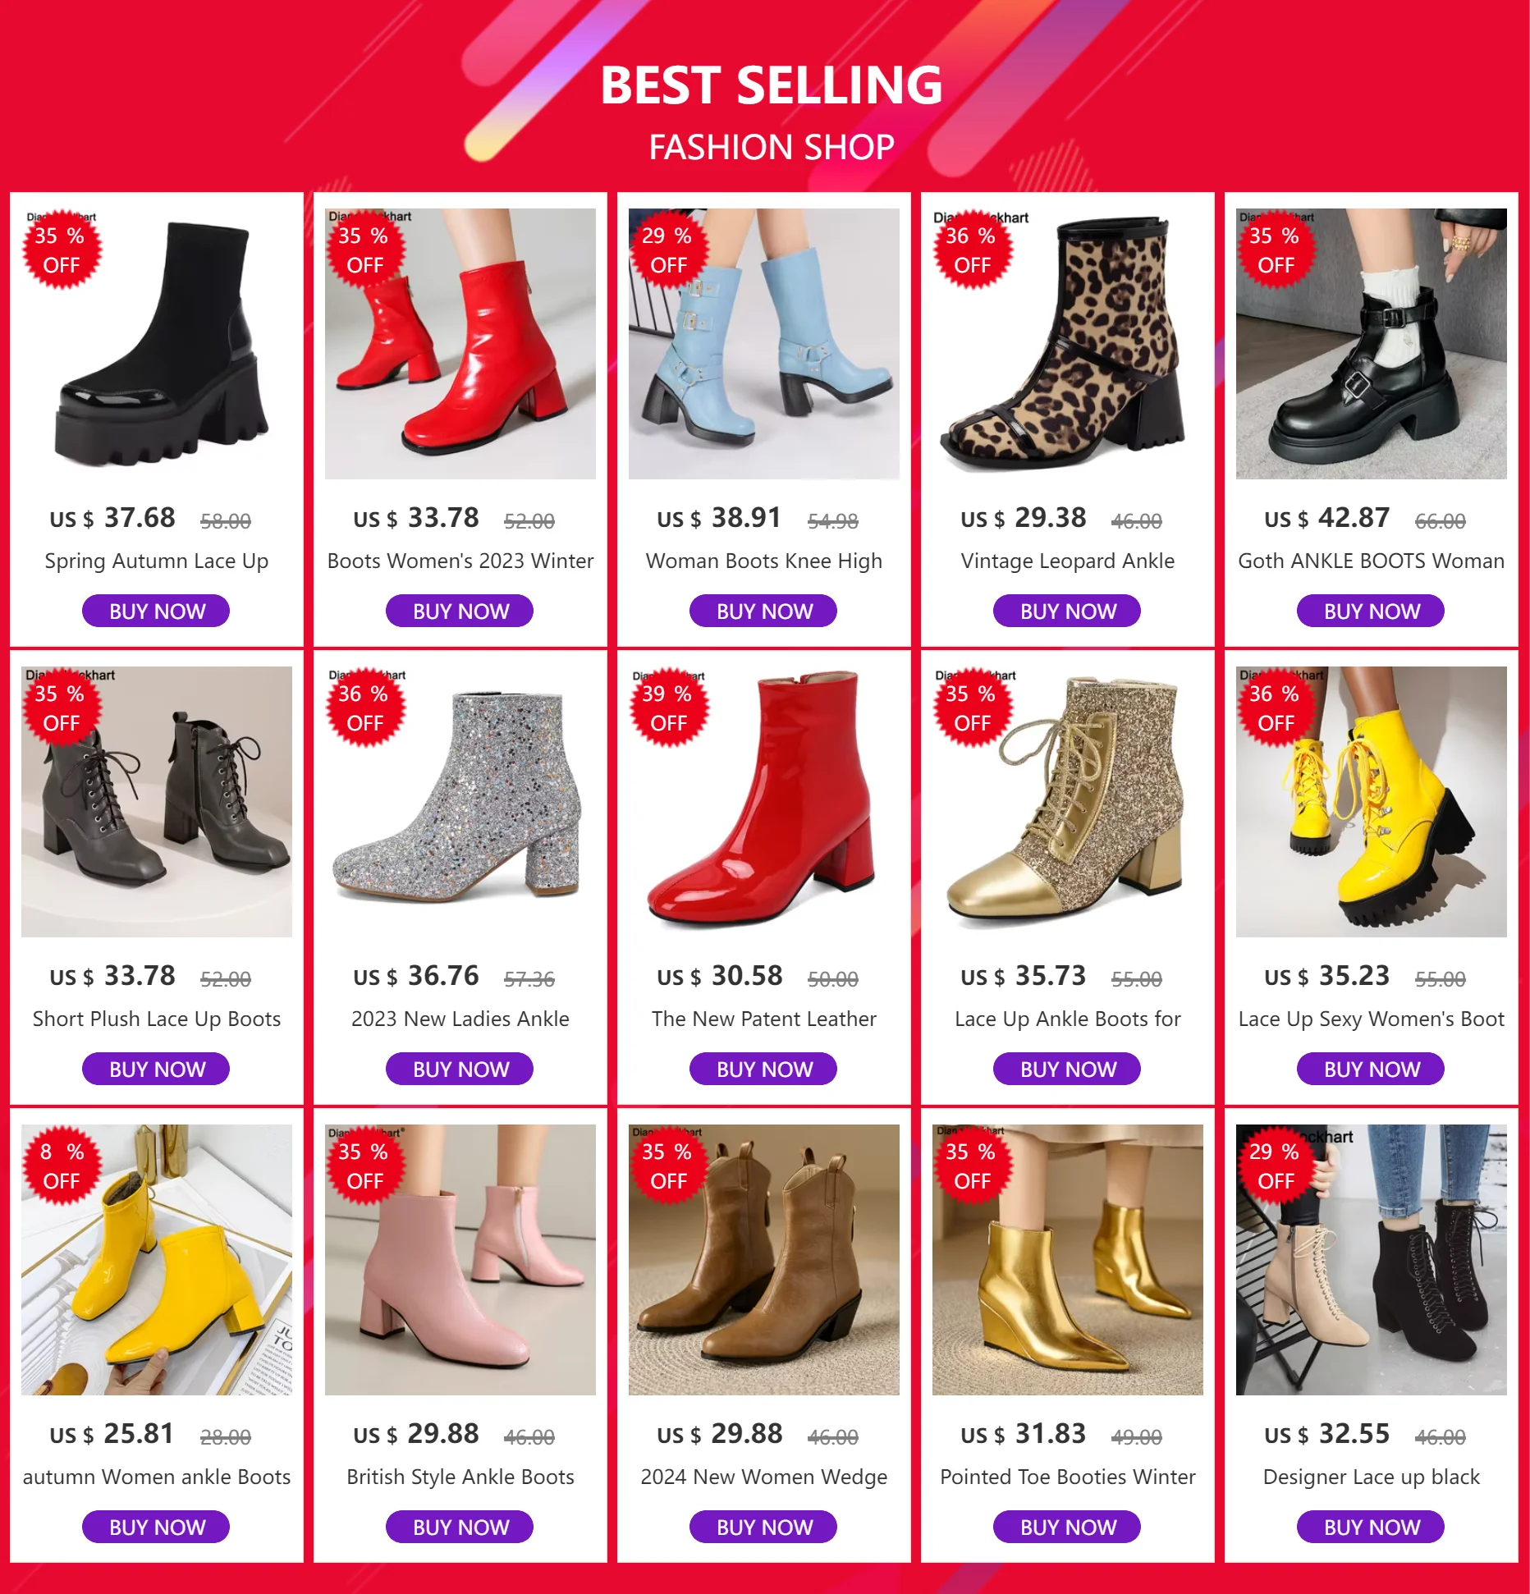Buy the Lace Up Sexy Women's Boot

[x=1371, y=1069]
